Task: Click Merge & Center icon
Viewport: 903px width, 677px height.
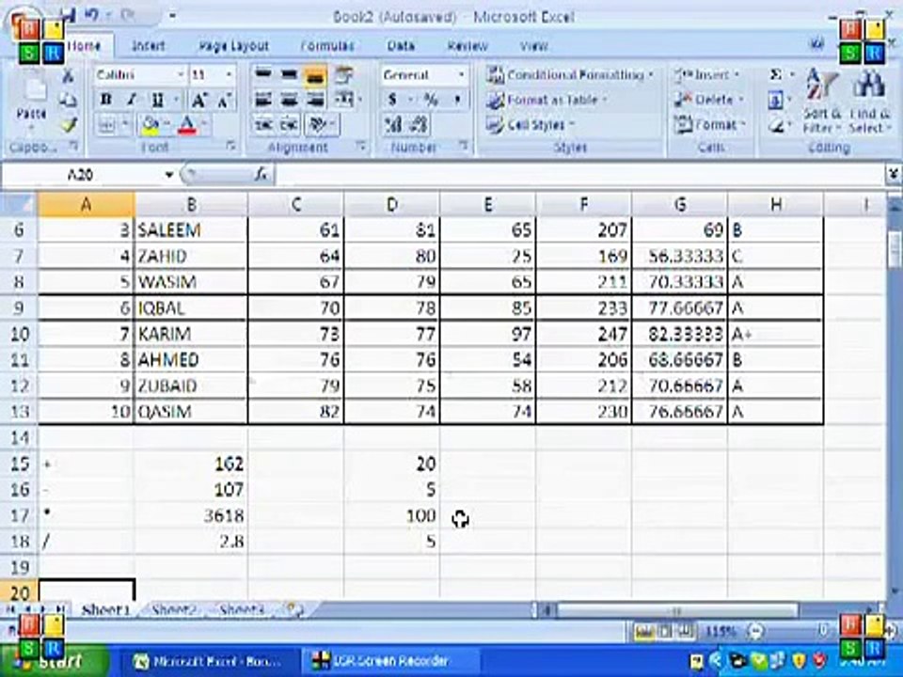Action: point(344,100)
